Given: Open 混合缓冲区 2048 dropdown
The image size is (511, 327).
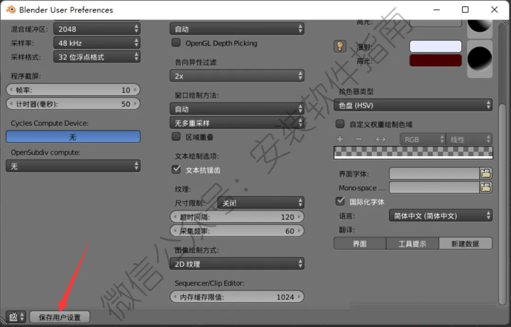Looking at the screenshot, I should (97, 29).
